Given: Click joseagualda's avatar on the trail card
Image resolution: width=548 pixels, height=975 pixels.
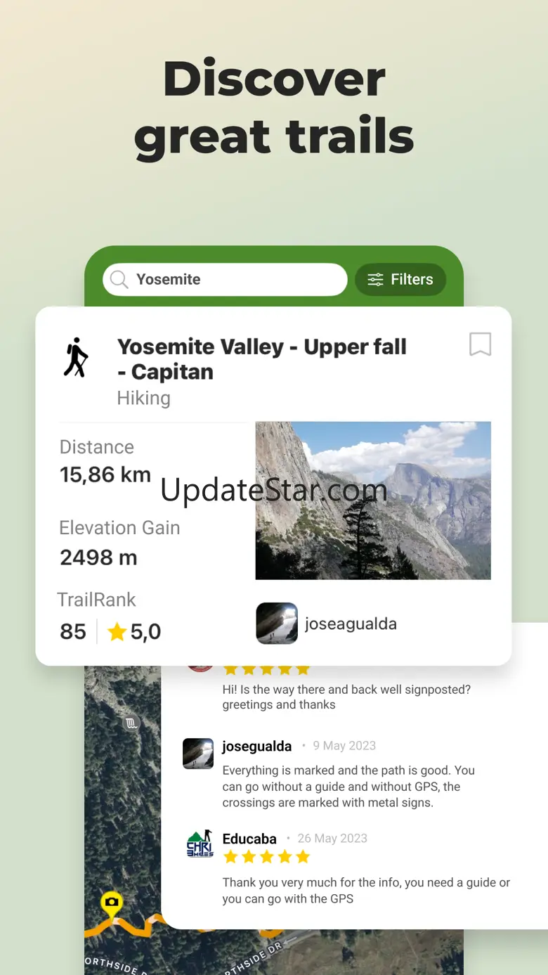Looking at the screenshot, I should (x=277, y=624).
